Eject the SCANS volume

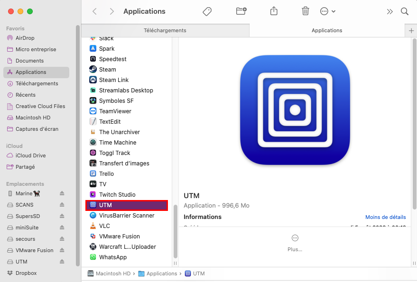(x=62, y=205)
